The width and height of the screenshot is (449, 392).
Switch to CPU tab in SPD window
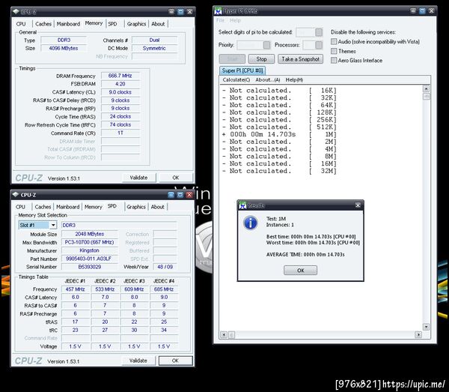[x=20, y=207]
